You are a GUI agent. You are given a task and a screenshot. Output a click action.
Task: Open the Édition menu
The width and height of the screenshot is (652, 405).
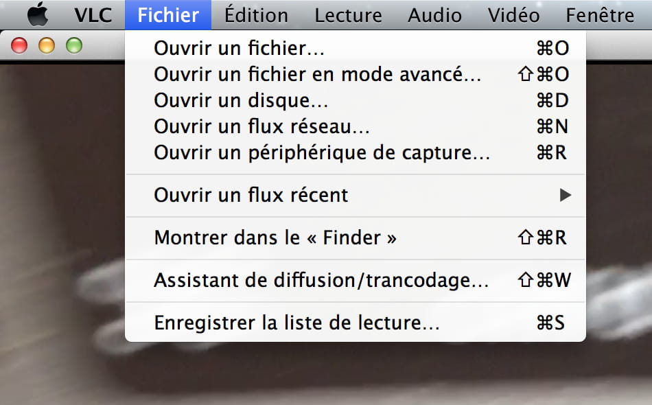pos(256,15)
